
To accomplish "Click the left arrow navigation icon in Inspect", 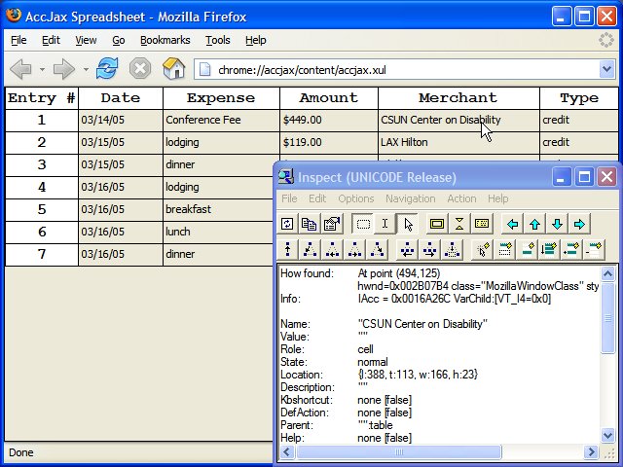I will click(x=513, y=224).
